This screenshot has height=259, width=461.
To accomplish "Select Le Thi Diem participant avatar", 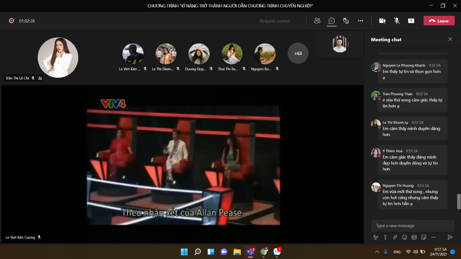I will click(x=166, y=54).
